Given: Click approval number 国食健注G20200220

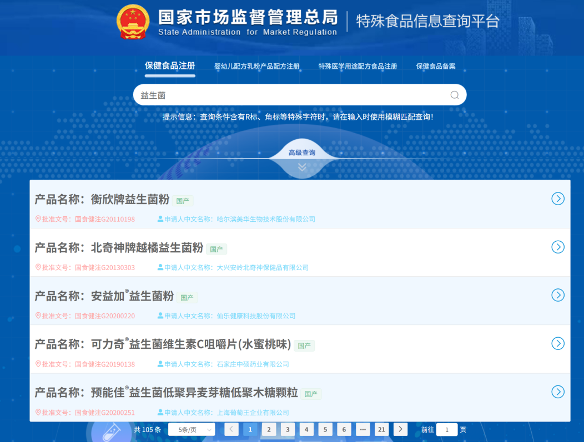Looking at the screenshot, I should click(105, 316).
